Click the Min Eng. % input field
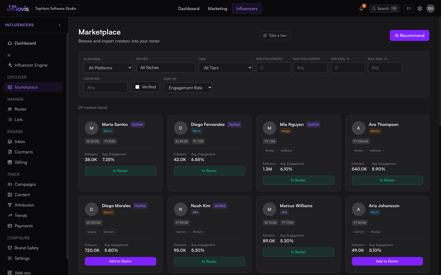Screen dimensions: 441x275 348,68
